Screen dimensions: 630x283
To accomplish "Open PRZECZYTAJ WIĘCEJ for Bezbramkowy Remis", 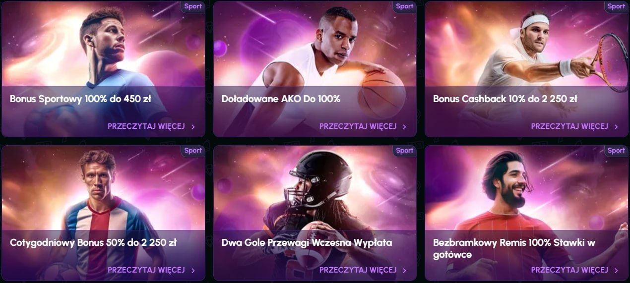I will [569, 270].
